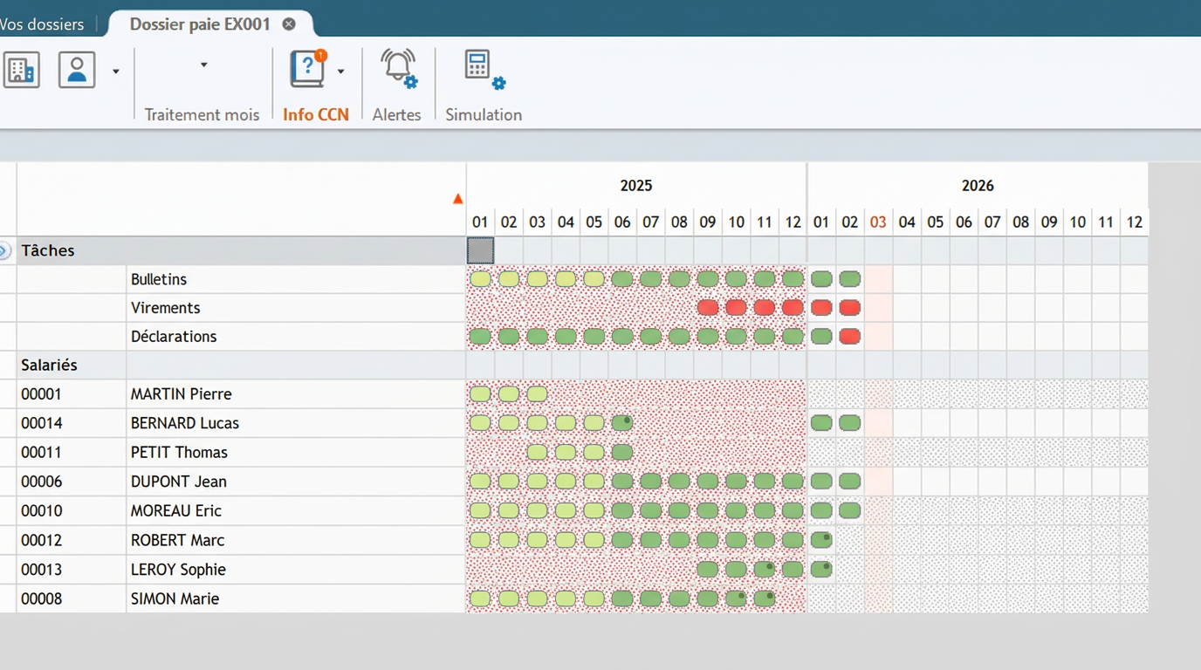Viewport: 1201px width, 670px height.
Task: Select the grey cell in the Tâches row
Action: [480, 250]
